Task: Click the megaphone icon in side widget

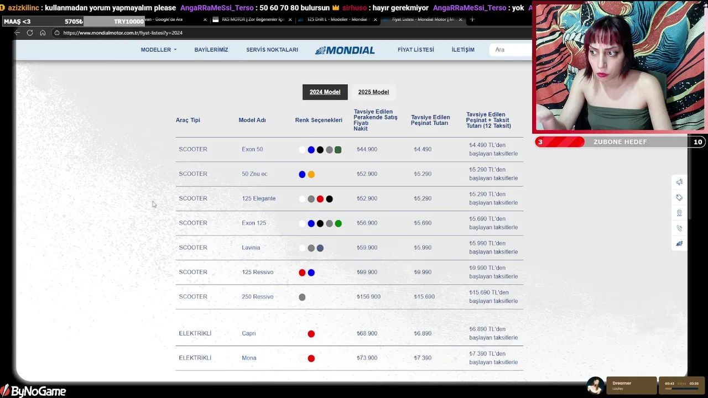Action: point(679,182)
